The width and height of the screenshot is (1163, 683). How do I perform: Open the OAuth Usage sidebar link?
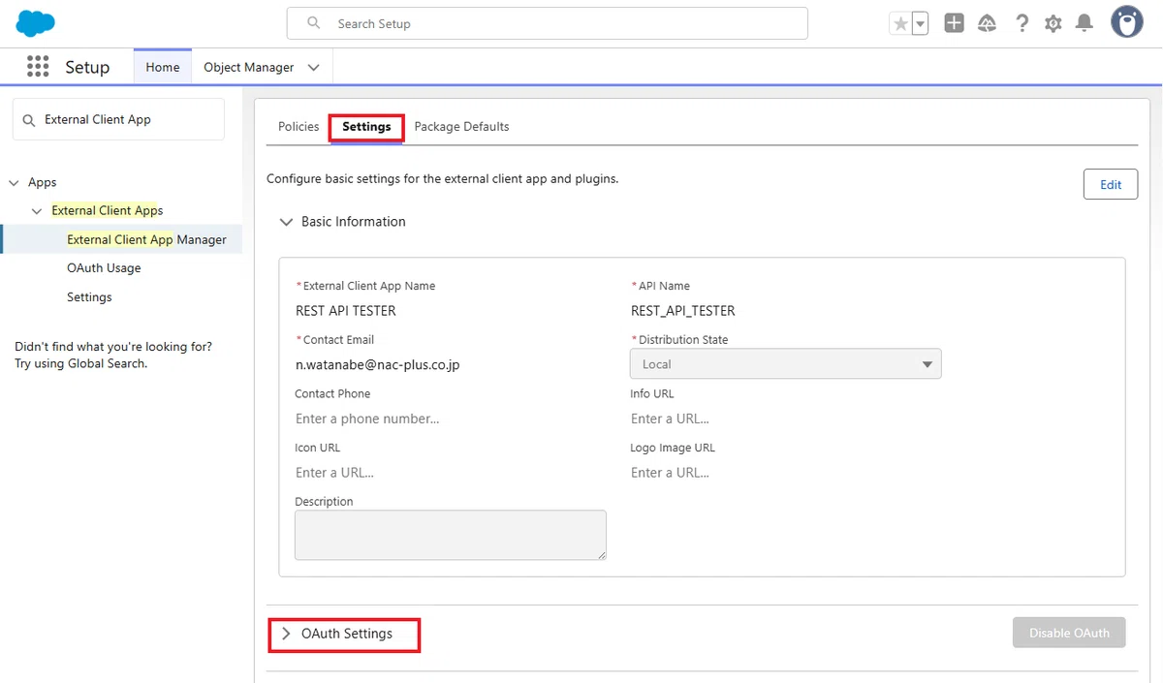(x=104, y=268)
